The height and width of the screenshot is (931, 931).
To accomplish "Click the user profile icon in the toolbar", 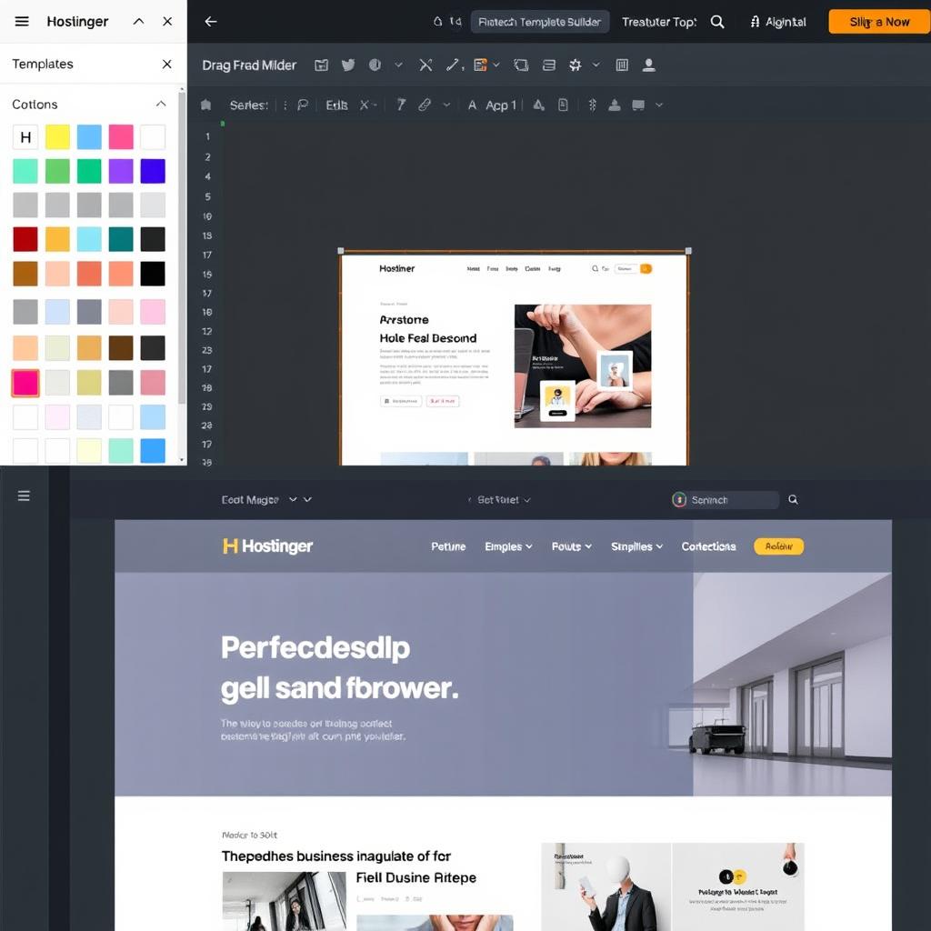I will pyautogui.click(x=650, y=65).
